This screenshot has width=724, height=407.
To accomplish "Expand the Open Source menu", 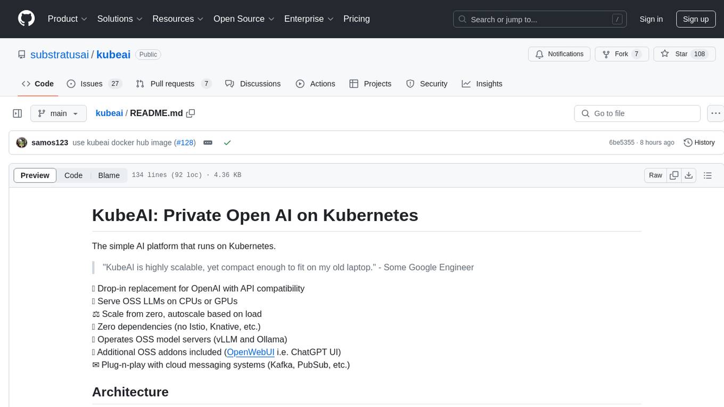I will 244,19.
